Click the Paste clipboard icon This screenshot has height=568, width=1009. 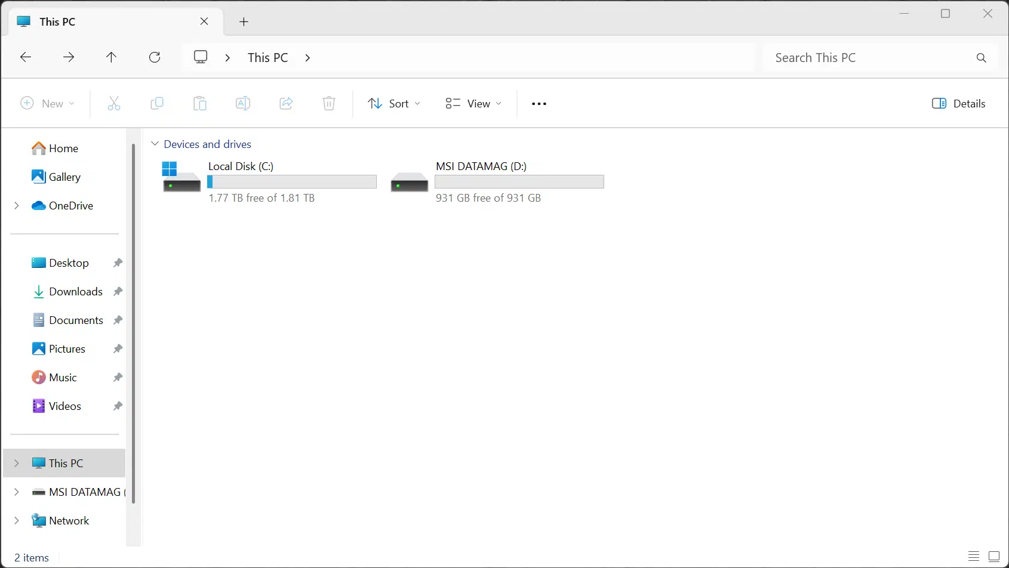pyautogui.click(x=200, y=103)
